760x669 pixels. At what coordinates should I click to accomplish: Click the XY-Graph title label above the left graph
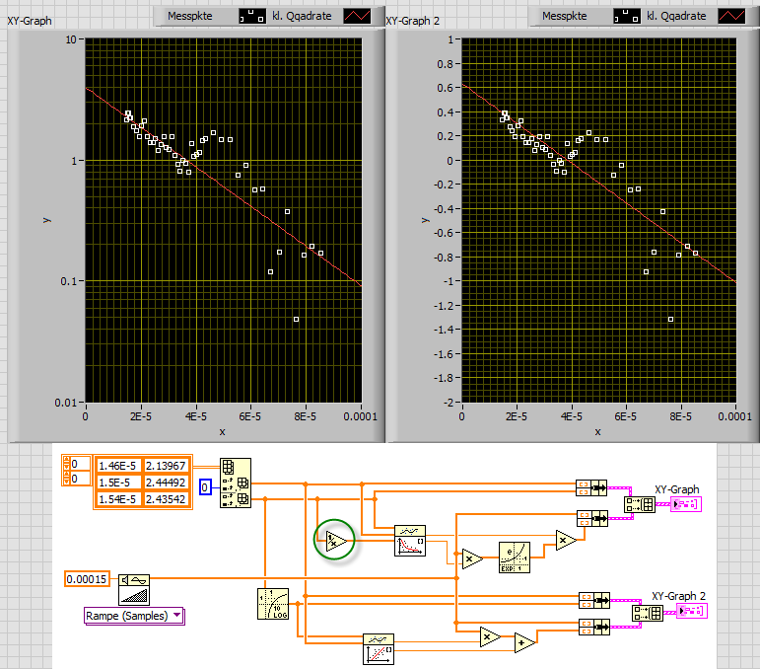tap(30, 21)
